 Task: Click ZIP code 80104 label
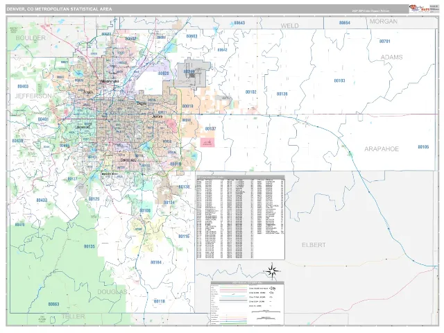coord(155,262)
